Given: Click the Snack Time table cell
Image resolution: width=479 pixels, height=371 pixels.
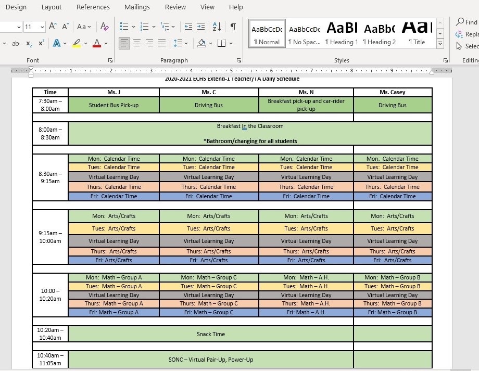Looking at the screenshot, I should click(211, 334).
